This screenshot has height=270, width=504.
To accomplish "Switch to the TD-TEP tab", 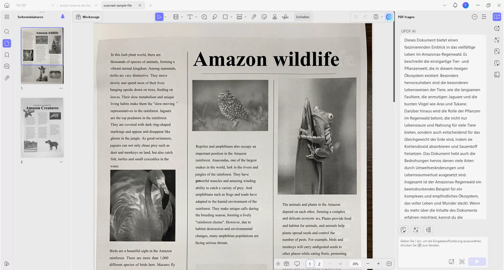I will (21, 5).
